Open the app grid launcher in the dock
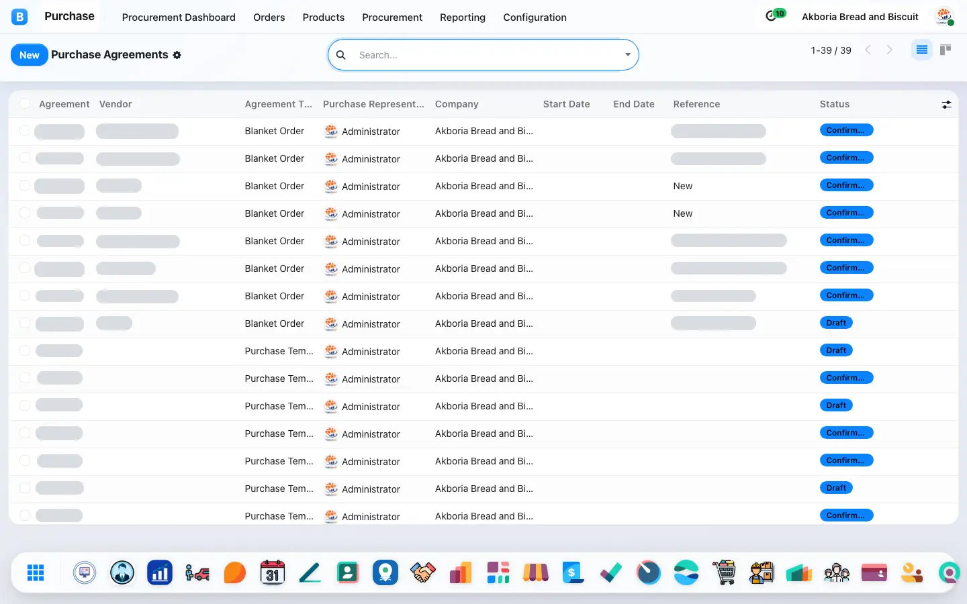Screen dimensions: 967x604 36,572
